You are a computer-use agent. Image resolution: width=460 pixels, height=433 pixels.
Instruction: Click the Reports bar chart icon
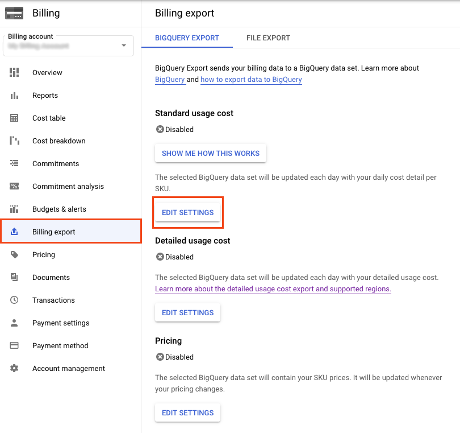[x=14, y=96]
